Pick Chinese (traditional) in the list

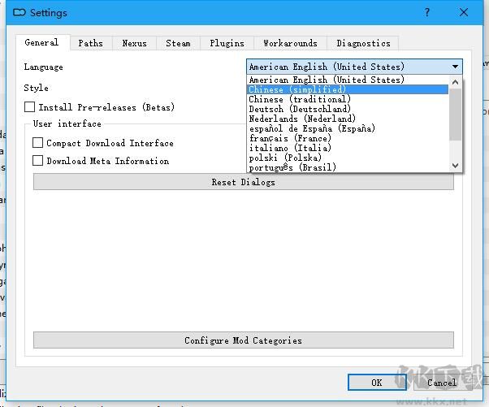(x=300, y=99)
